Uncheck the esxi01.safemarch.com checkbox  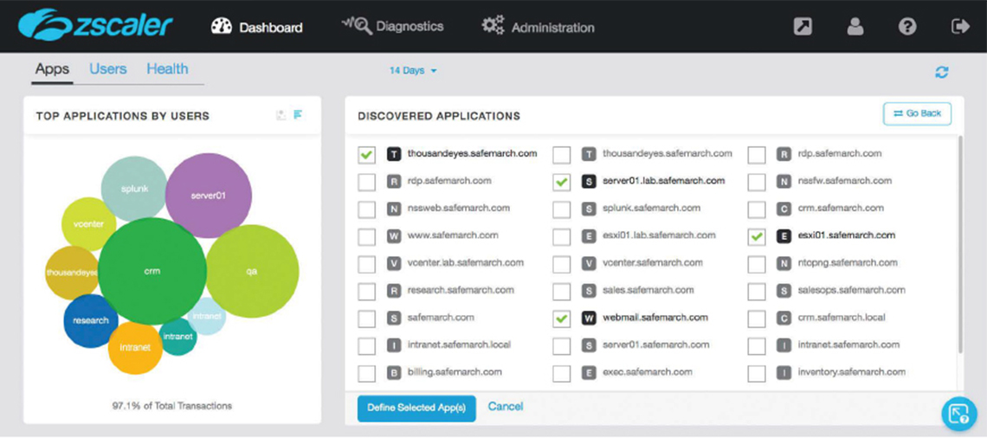coord(757,236)
